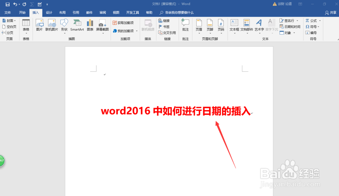The height and width of the screenshot is (196, 339).
Task: Collapse the ribbon with corner arrow
Action: pos(338,39)
